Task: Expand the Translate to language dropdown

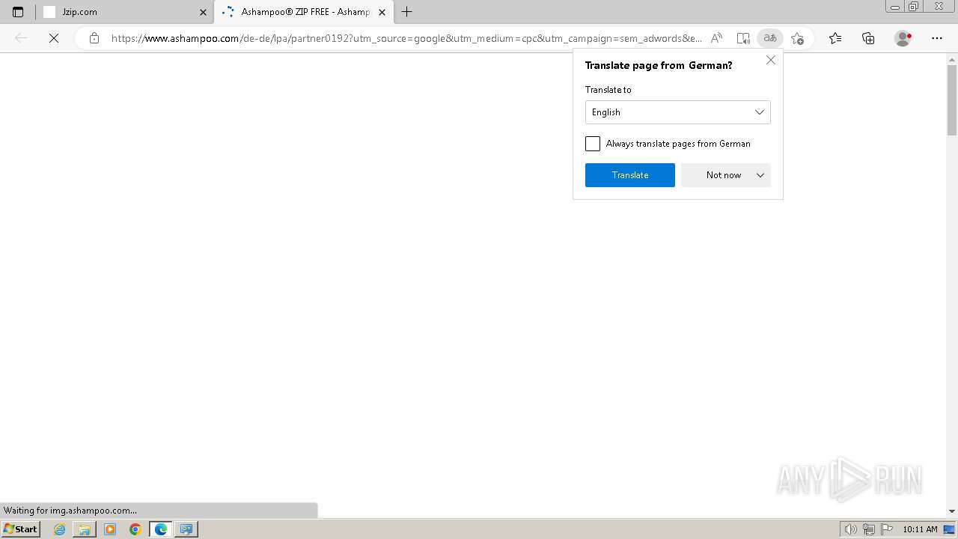Action: pos(678,112)
